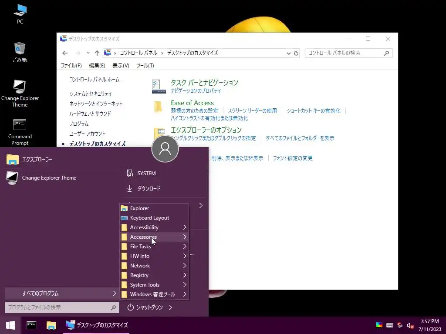
Task: Click ナビゲーションのプロパティ link
Action: (x=196, y=91)
